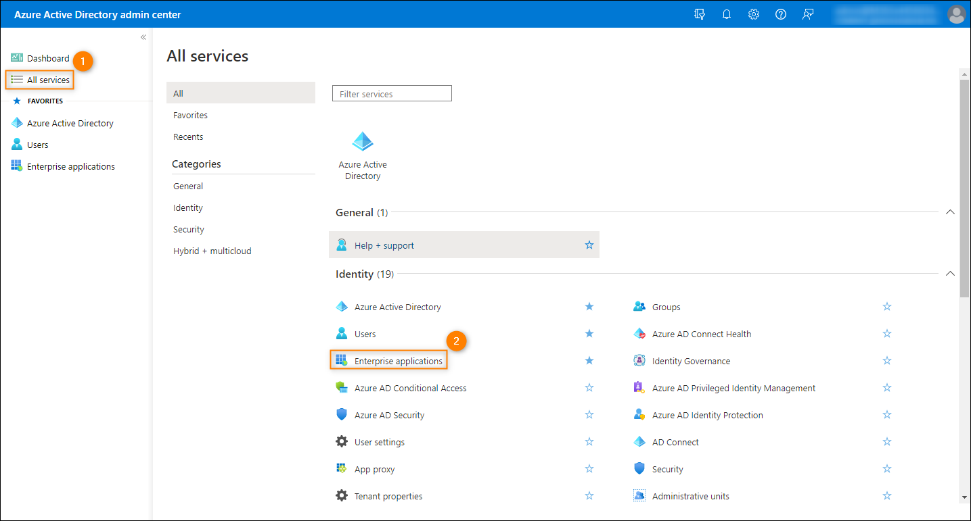Unfavorite Enterprise applications star
This screenshot has height=521, width=971.
coord(589,361)
